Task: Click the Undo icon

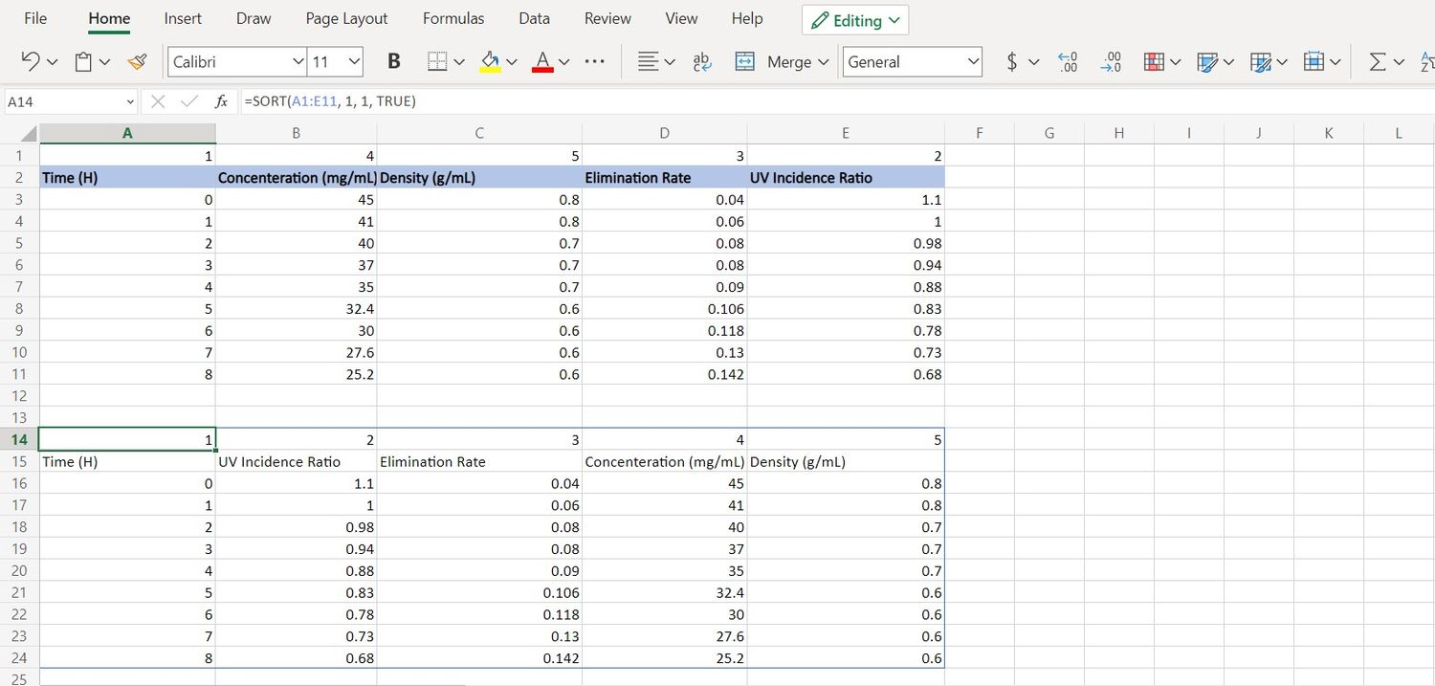Action: 31,61
